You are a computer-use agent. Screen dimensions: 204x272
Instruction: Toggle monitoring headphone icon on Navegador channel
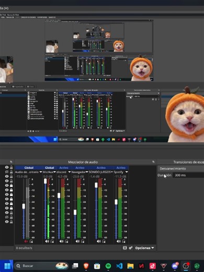pyautogui.click(x=83, y=241)
